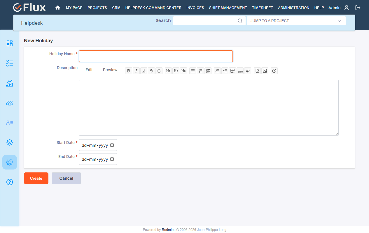The width and height of the screenshot is (369, 233).
Task: Click the Create button
Action: pos(36,178)
